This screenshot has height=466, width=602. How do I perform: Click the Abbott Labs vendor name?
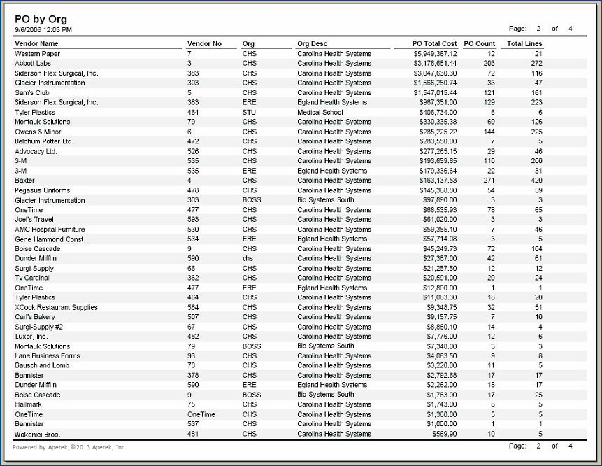point(33,64)
